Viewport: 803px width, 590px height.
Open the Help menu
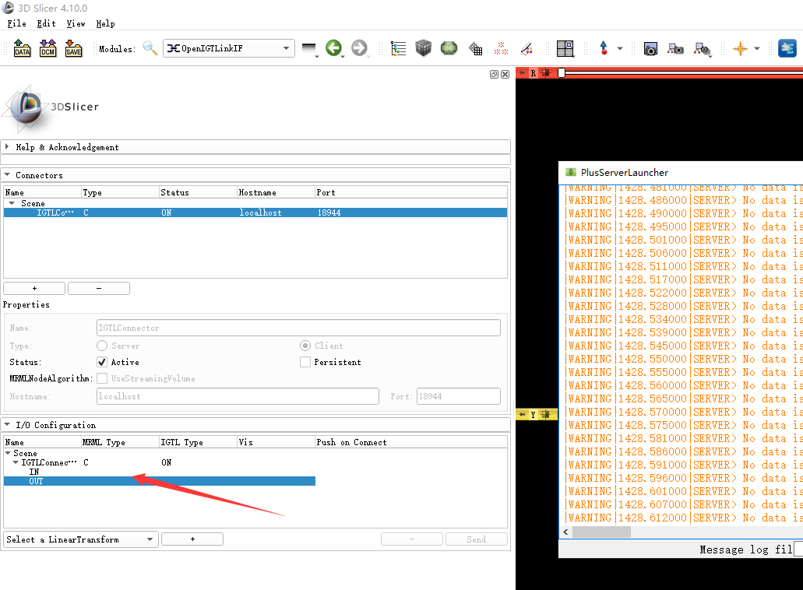pos(104,23)
